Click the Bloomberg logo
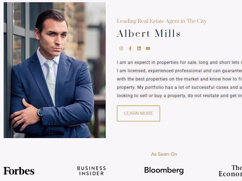242x181 pixels. (x=164, y=170)
